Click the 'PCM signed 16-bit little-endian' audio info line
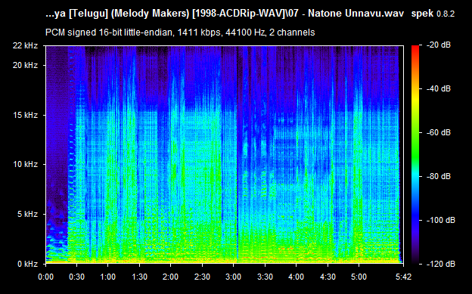 tap(180, 32)
